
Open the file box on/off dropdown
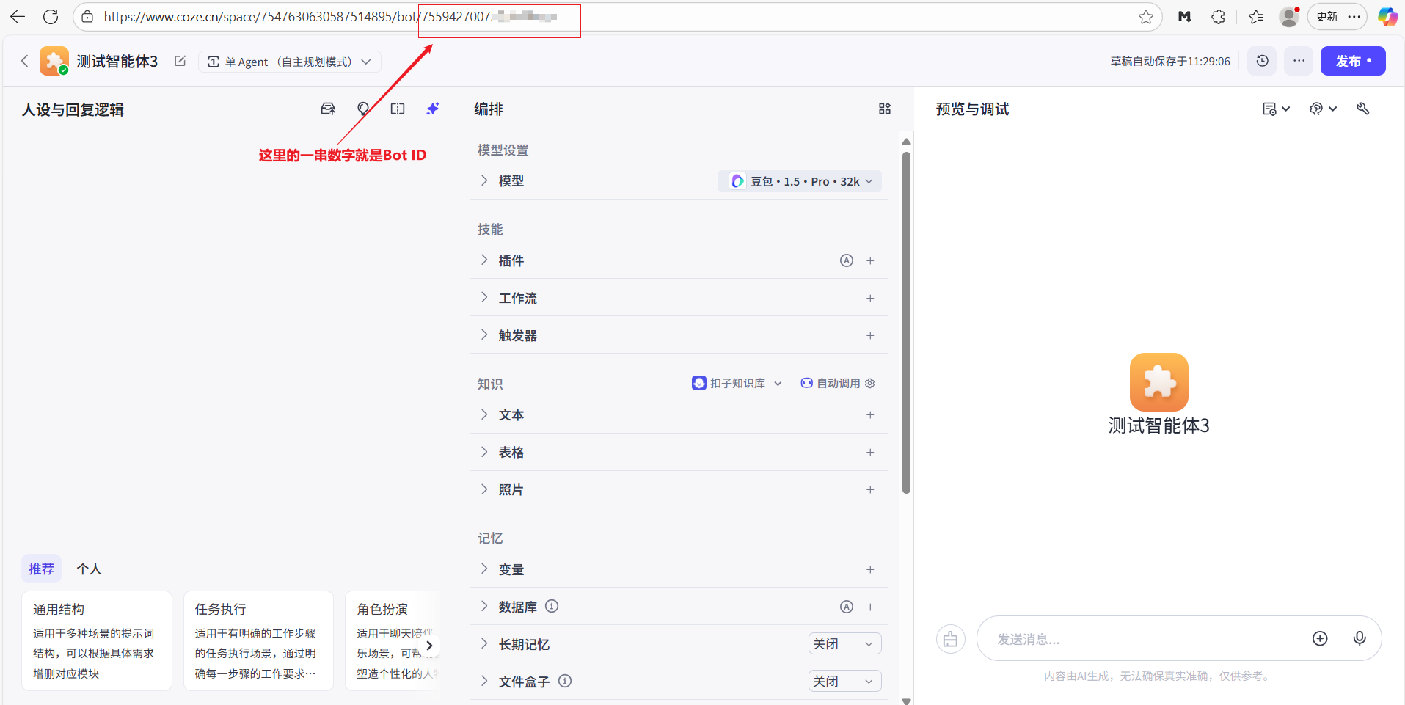tap(844, 682)
